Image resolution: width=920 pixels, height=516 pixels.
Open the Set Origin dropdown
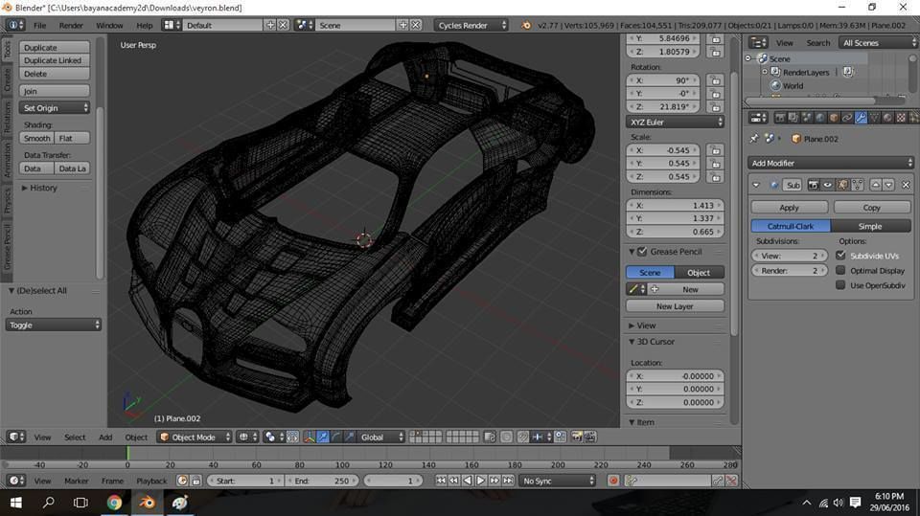[x=54, y=108]
